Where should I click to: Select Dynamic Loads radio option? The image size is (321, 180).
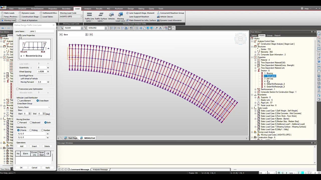coord(27,13)
